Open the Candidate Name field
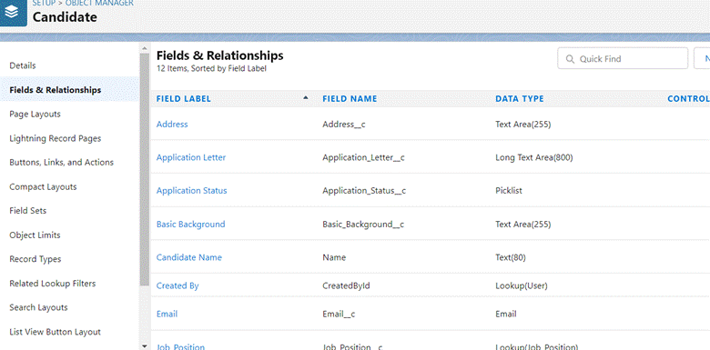The image size is (710, 350). pos(189,257)
